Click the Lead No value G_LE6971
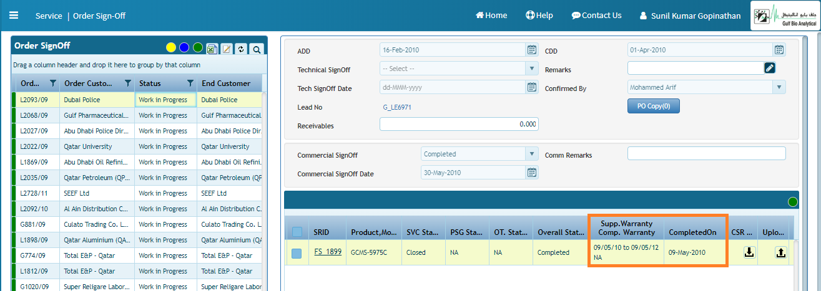The image size is (821, 291). click(397, 107)
